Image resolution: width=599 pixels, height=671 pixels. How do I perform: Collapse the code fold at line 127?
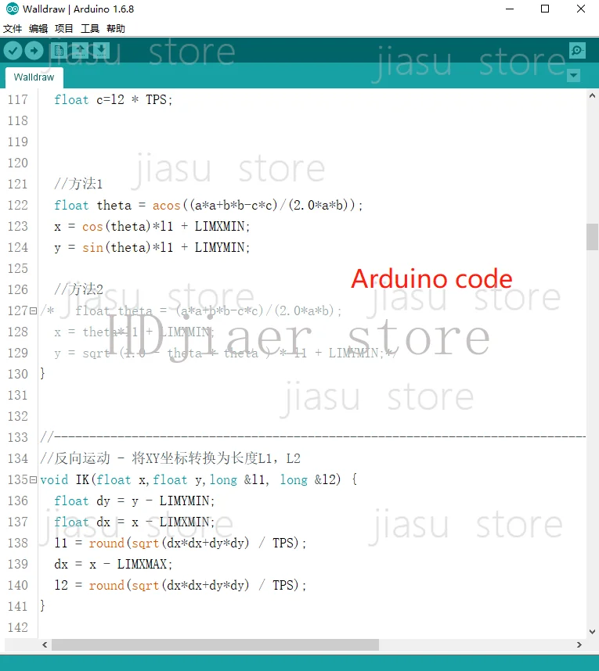[x=33, y=310]
